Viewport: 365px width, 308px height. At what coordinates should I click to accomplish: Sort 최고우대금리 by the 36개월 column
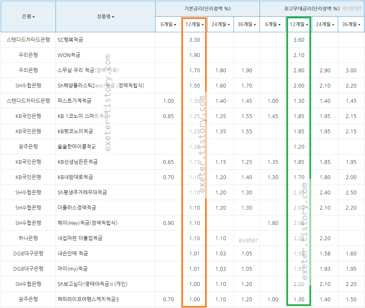pos(351,24)
